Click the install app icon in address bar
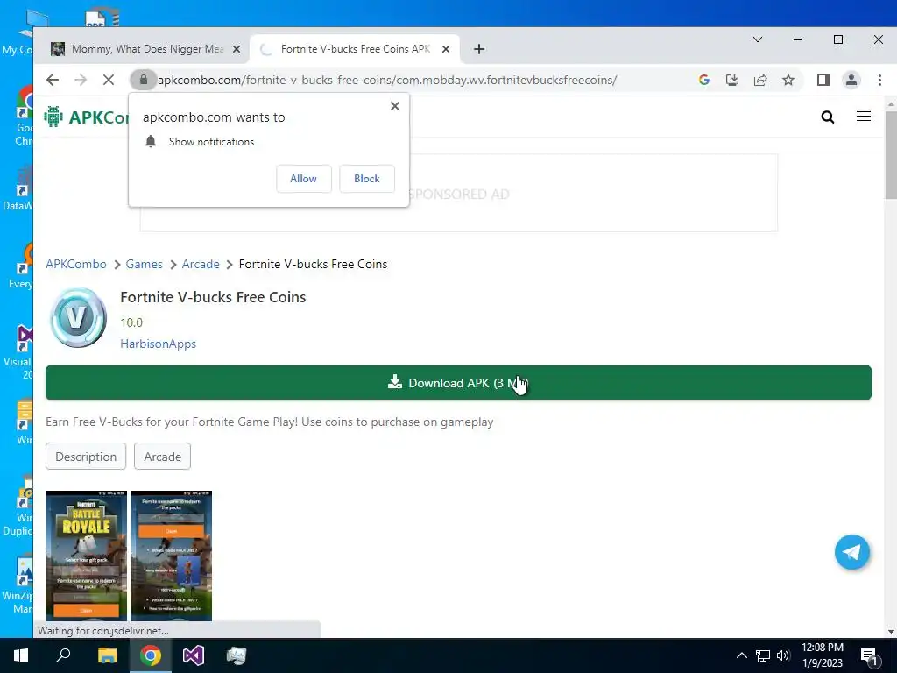897x673 pixels. 732,80
